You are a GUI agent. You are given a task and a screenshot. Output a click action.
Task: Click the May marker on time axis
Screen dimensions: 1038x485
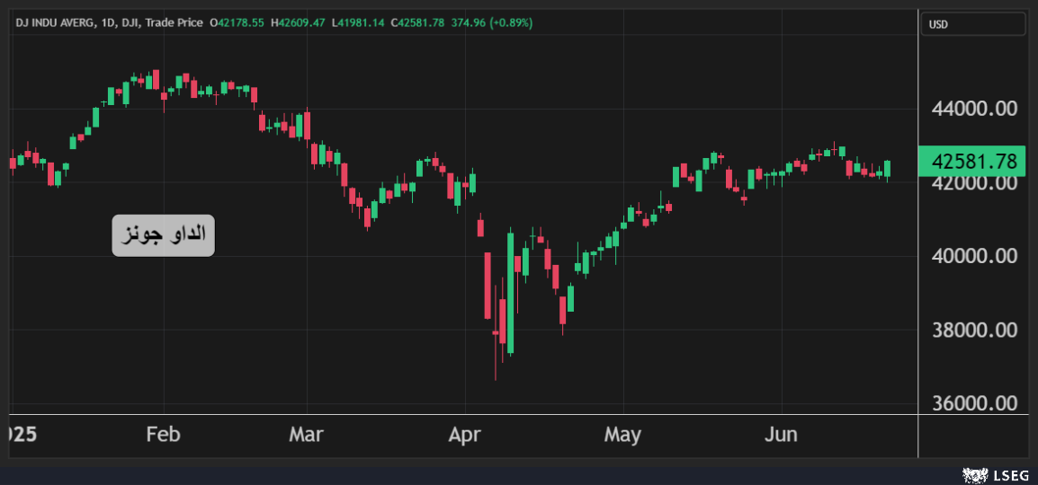point(622,435)
